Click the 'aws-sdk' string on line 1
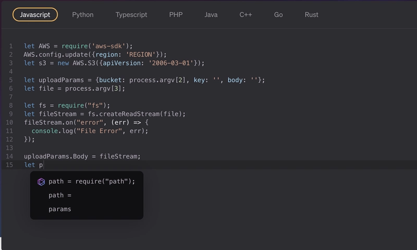This screenshot has height=250, width=417. coord(108,46)
